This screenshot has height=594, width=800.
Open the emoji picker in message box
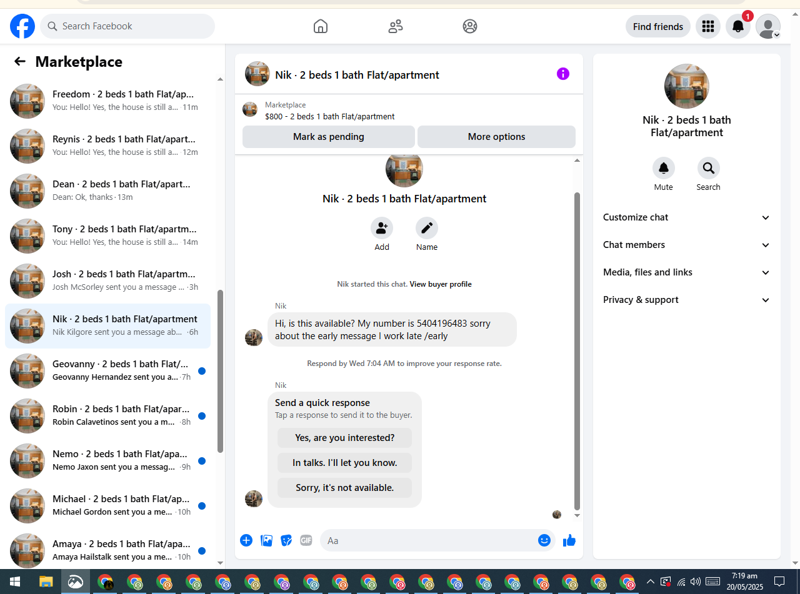click(544, 540)
